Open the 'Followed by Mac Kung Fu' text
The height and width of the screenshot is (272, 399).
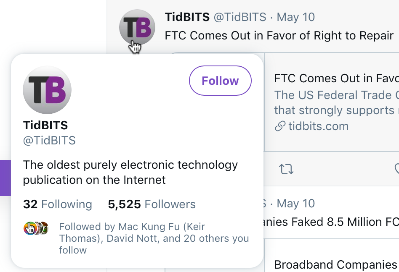[154, 238]
